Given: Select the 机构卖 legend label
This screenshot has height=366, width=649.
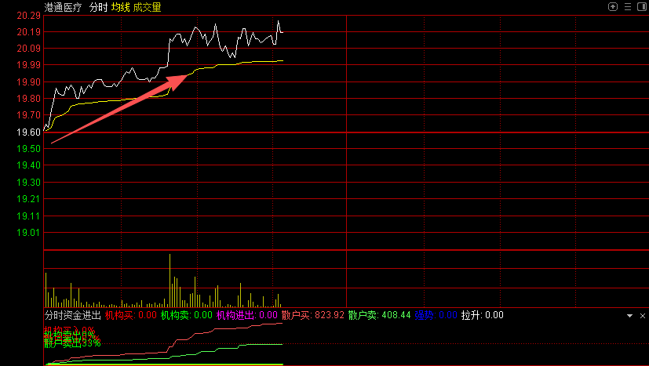Looking at the screenshot, I should point(175,315).
